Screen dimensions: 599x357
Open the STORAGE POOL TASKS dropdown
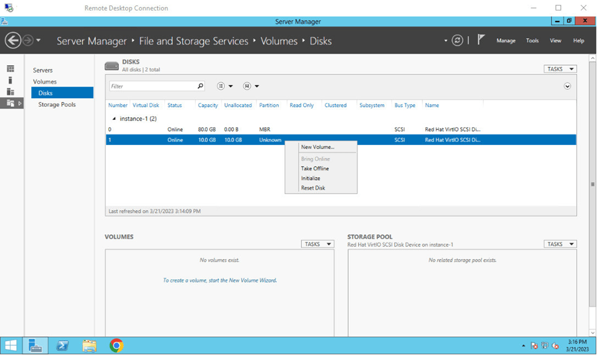point(560,244)
